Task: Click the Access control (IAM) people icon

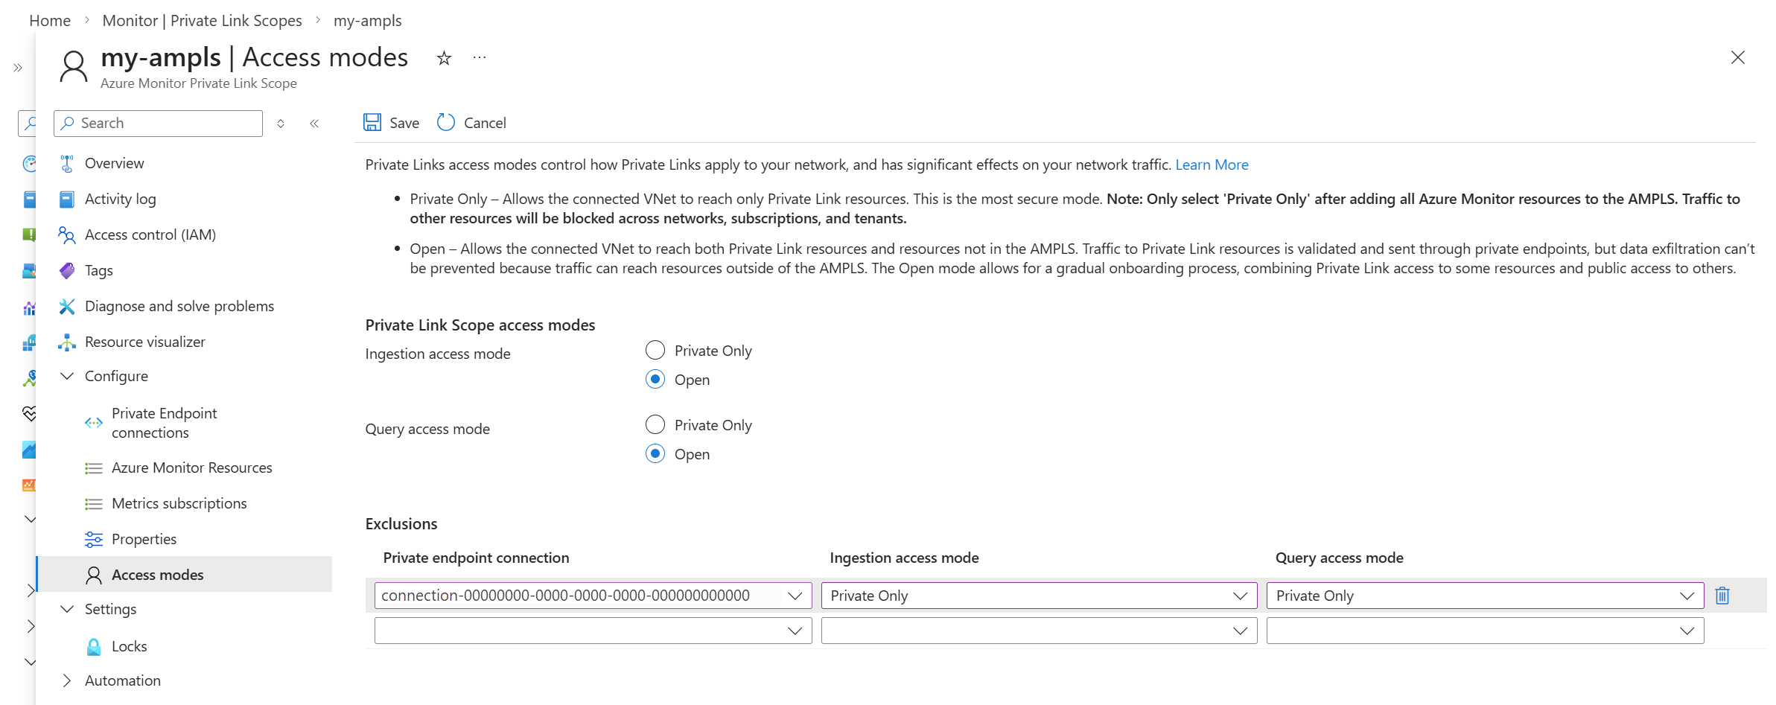Action: click(67, 235)
